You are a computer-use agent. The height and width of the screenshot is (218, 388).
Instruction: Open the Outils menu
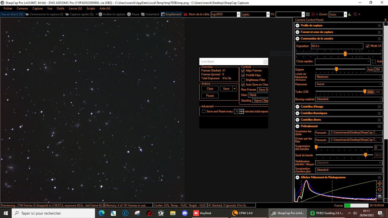pos(60,8)
